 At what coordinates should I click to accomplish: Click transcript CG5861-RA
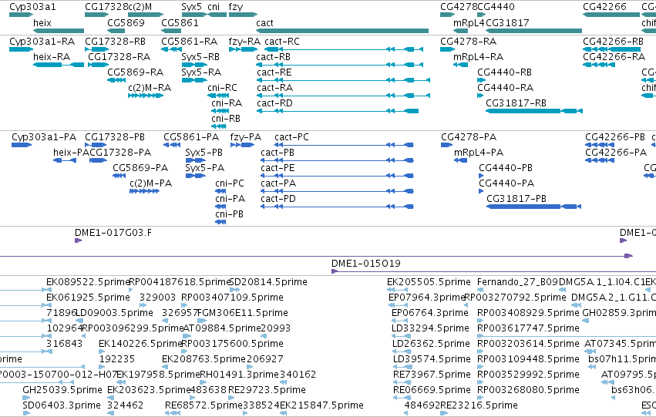click(x=190, y=42)
